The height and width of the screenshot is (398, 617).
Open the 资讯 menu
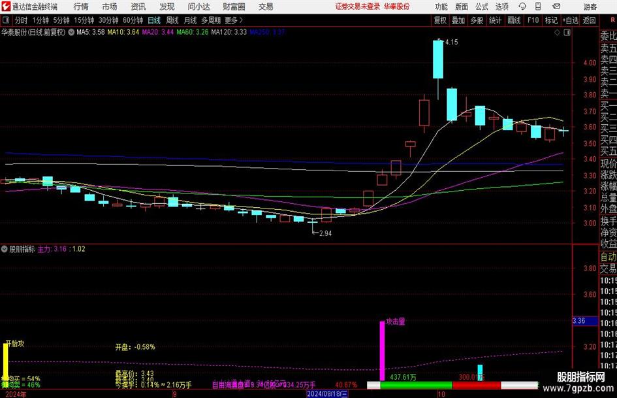[138, 7]
